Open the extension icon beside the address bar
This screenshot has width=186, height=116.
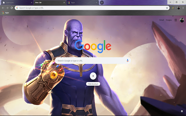click(173, 8)
